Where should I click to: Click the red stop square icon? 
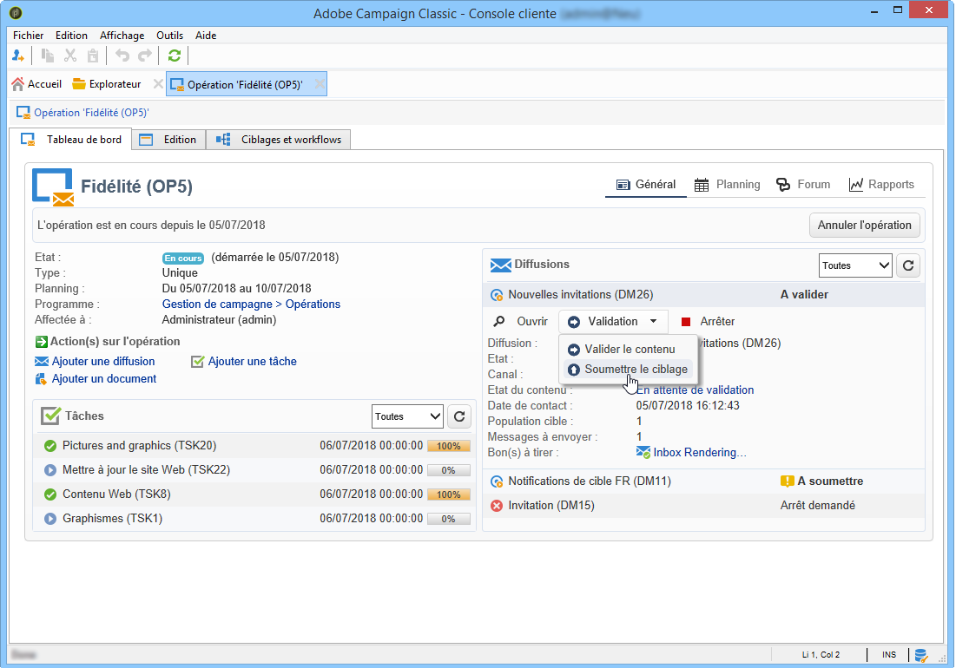[686, 322]
